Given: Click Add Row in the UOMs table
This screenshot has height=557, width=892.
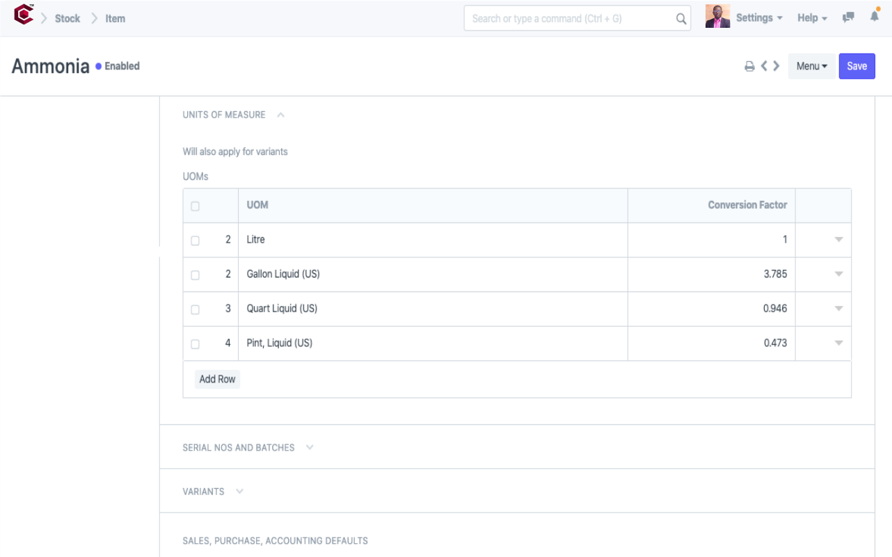Looking at the screenshot, I should click(217, 379).
